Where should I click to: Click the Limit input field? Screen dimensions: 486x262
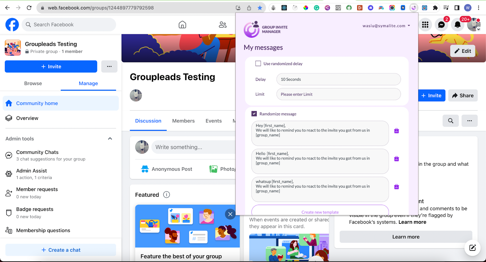pos(338,94)
